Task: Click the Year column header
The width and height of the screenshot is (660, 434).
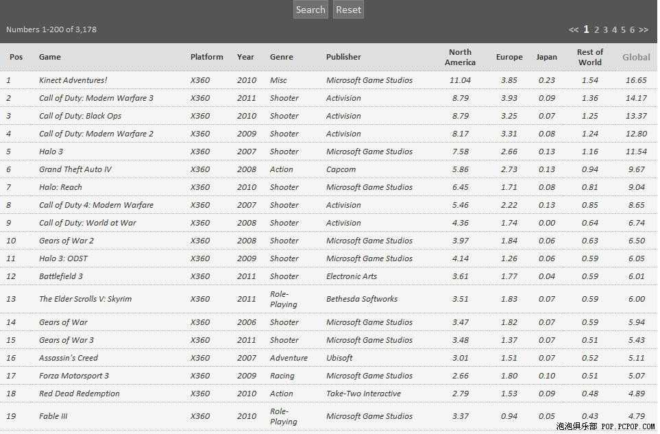Action: coord(245,57)
